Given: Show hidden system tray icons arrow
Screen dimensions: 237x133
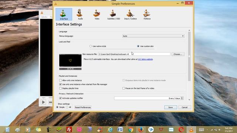Looking at the screenshot, I should coord(207,130).
